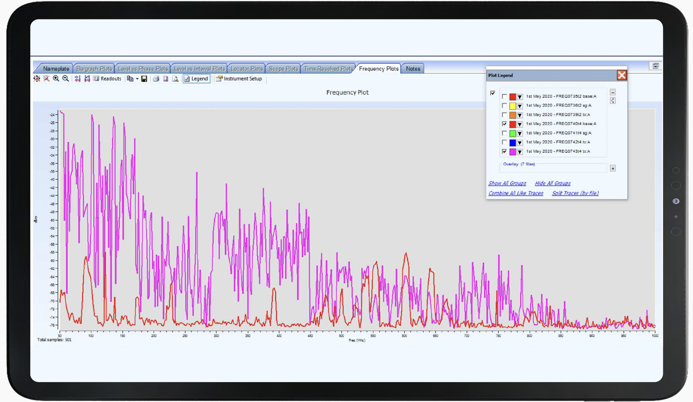The height and width of the screenshot is (402, 693).
Task: Uncheck FREQ0743t4 tx:A trace checkbox
Action: click(x=504, y=152)
